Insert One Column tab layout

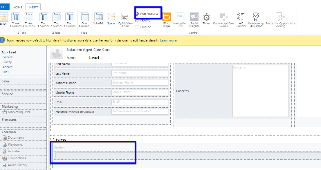click(x=84, y=20)
